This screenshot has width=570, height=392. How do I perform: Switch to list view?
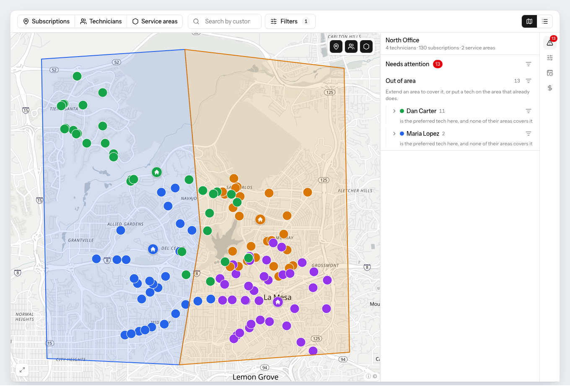545,21
